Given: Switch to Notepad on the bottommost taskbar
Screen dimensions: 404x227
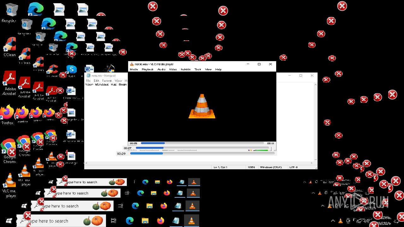Looking at the screenshot, I should 176,221.
